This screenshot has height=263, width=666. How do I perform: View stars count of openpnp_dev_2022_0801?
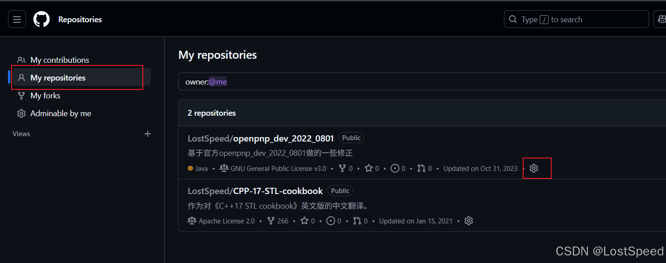[x=372, y=169]
